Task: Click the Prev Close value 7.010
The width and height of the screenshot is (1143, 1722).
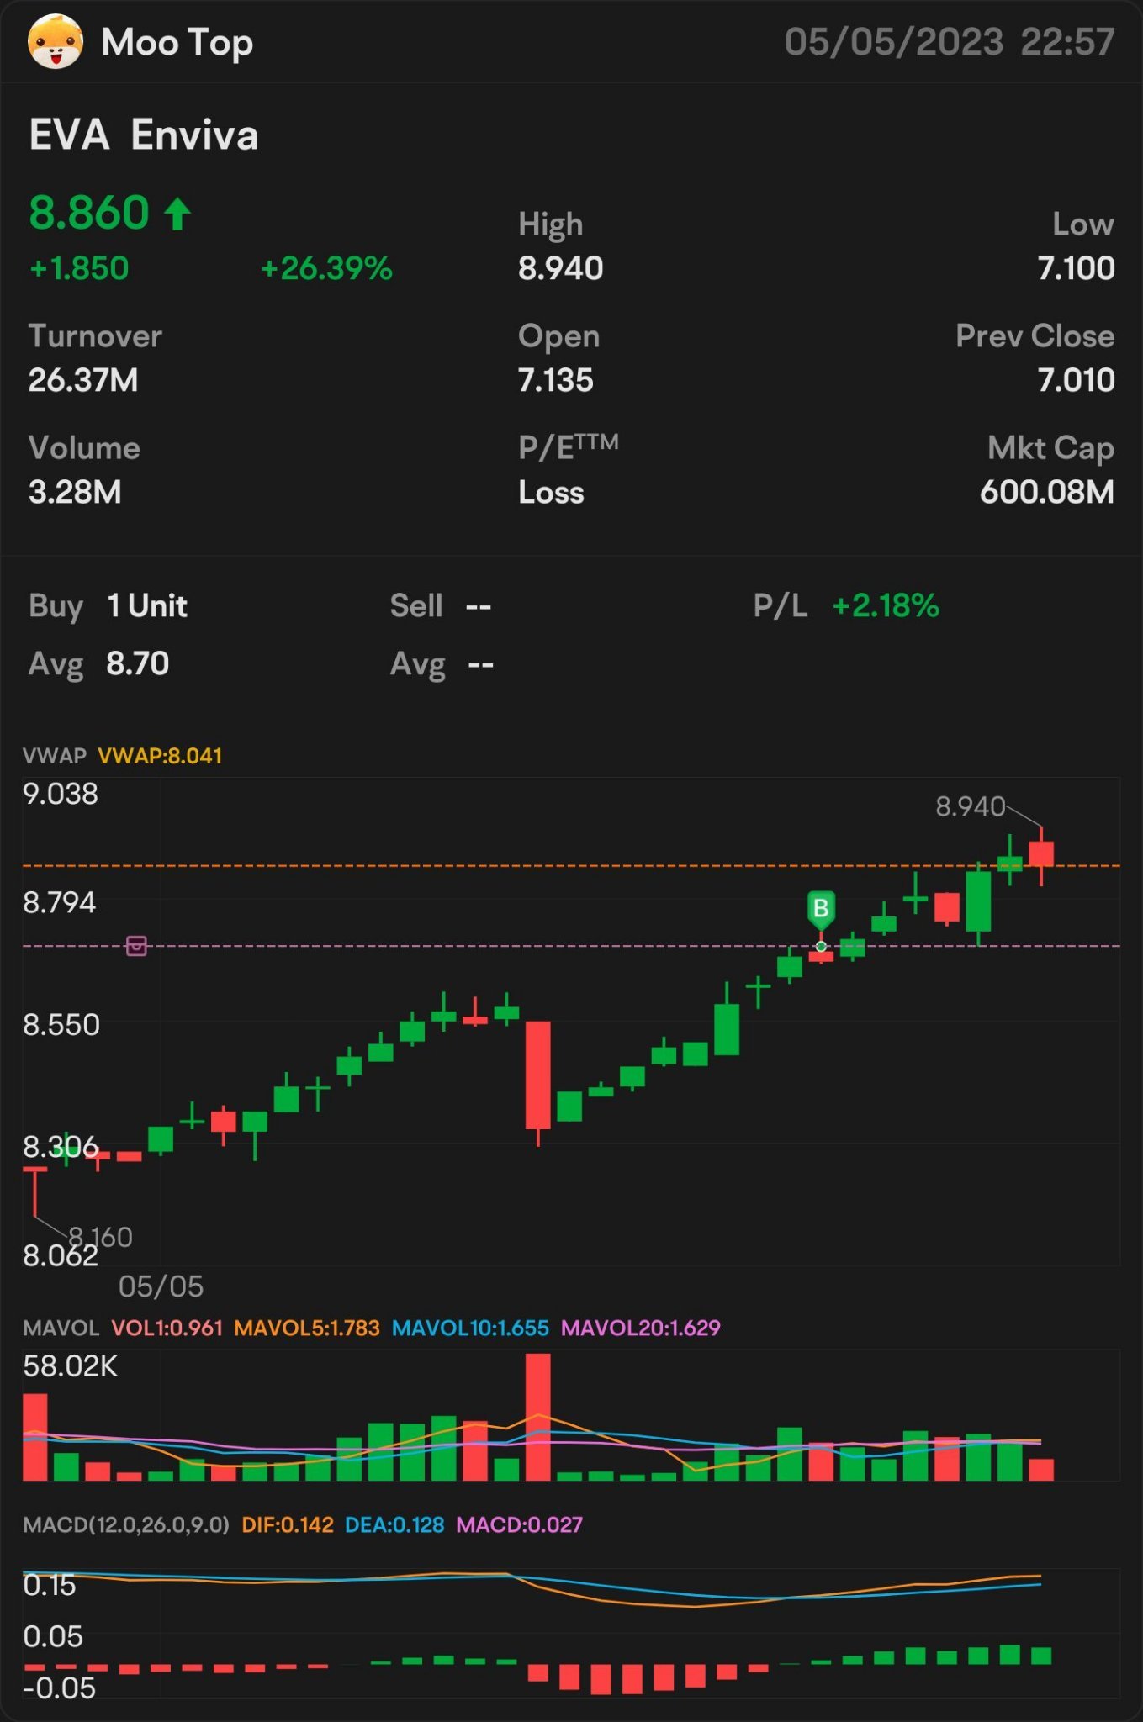Action: pyautogui.click(x=1076, y=380)
